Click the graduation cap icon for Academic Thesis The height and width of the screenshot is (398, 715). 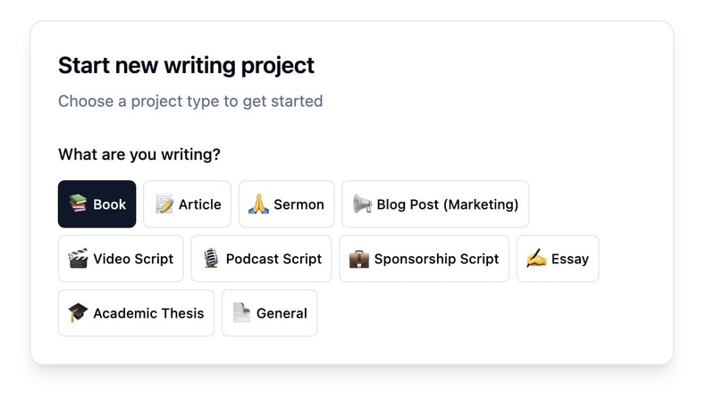pos(78,313)
